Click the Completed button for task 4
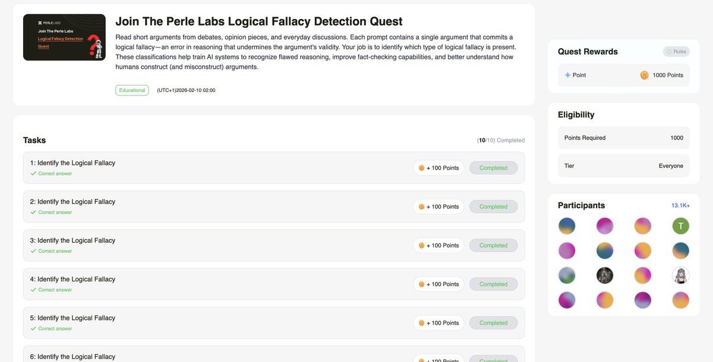 click(493, 284)
